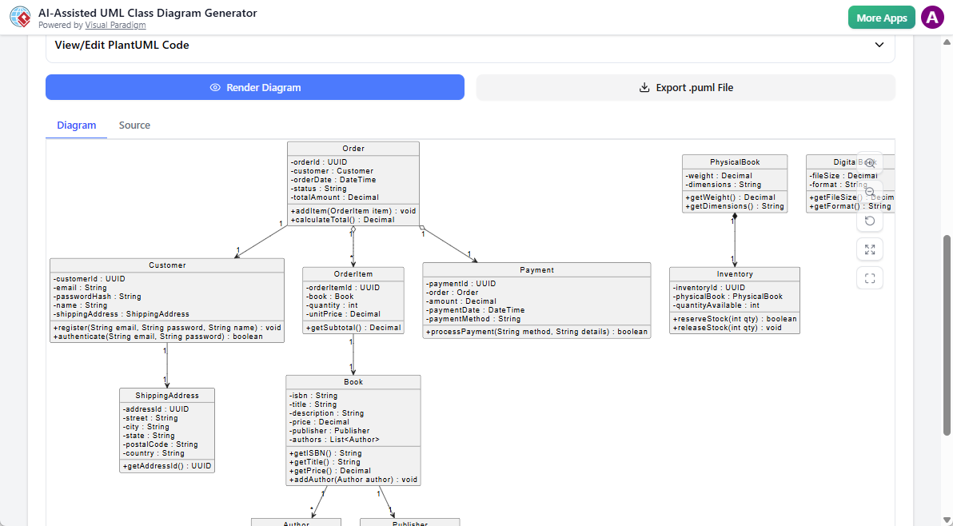Fit the diagram to the view
The width and height of the screenshot is (953, 526).
coord(870,277)
